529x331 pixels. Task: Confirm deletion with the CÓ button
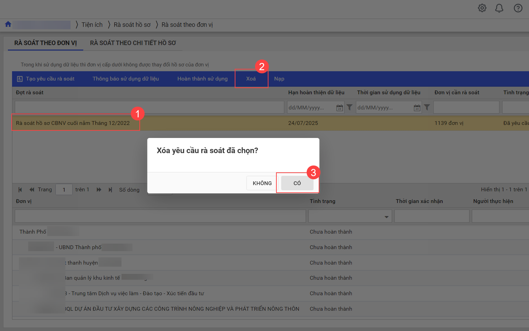(x=297, y=183)
